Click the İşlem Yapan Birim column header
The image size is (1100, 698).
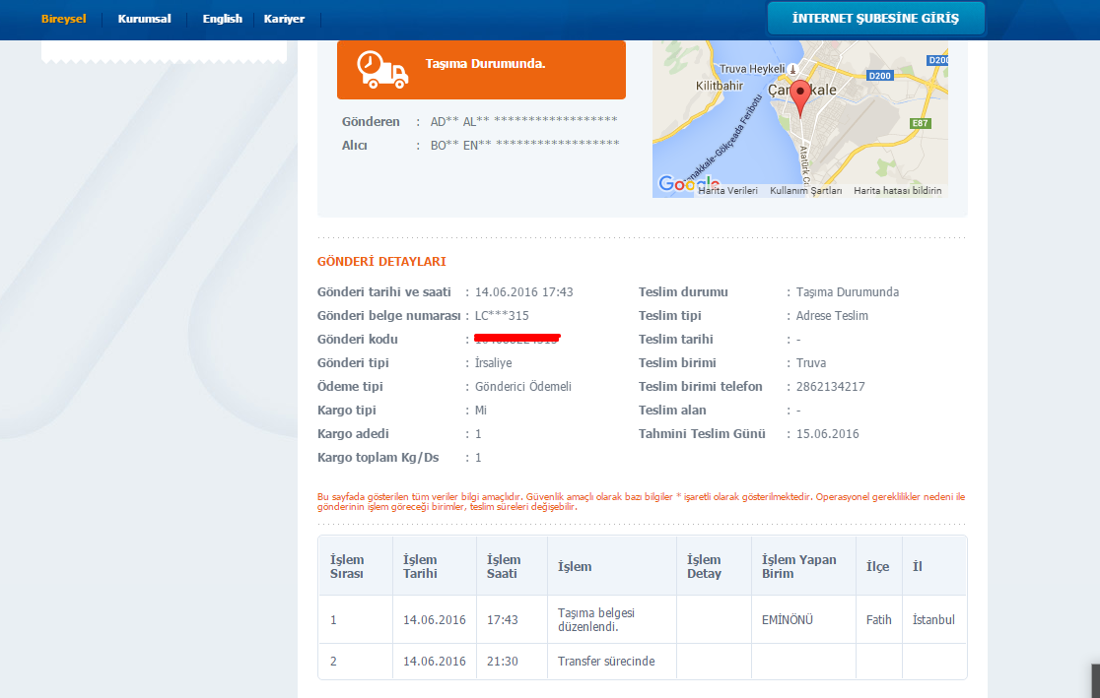(x=798, y=566)
